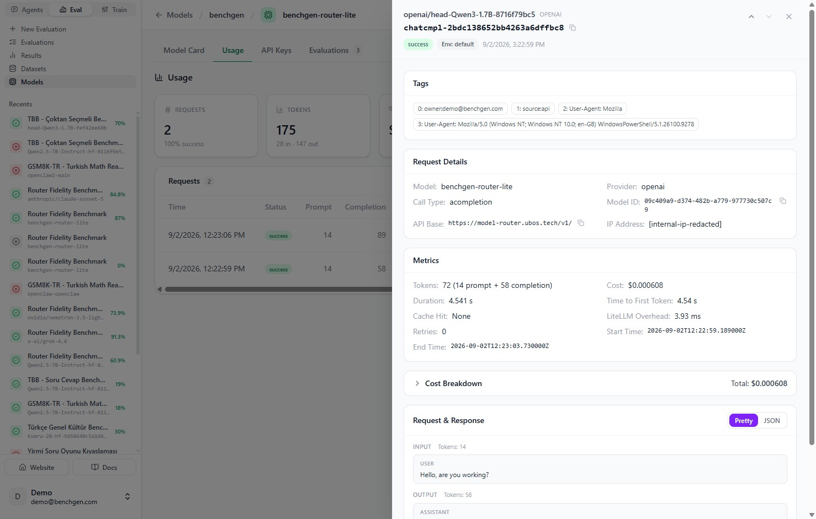Switch response view to Pretty
Viewport: 816px width, 519px height.
[x=744, y=420]
